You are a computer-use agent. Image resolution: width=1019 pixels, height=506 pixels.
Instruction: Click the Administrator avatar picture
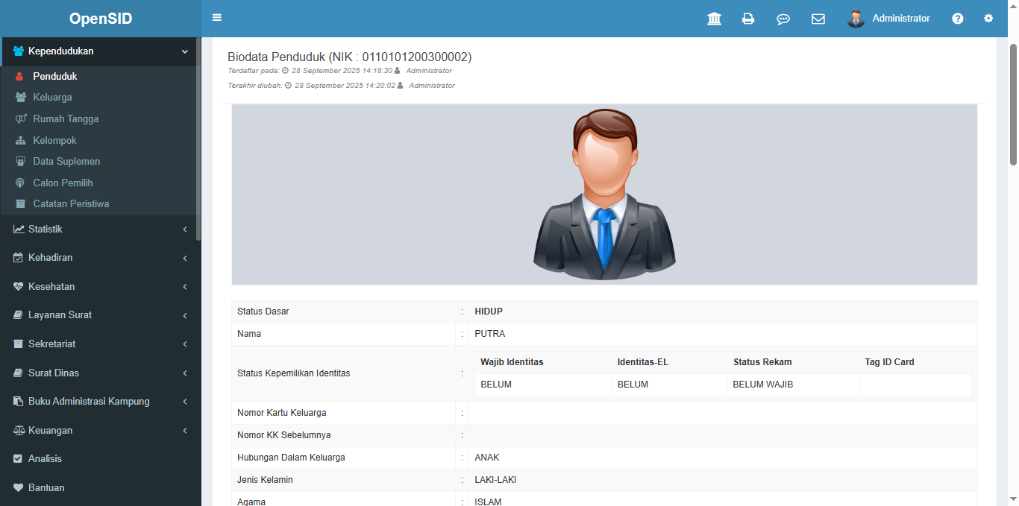click(856, 19)
